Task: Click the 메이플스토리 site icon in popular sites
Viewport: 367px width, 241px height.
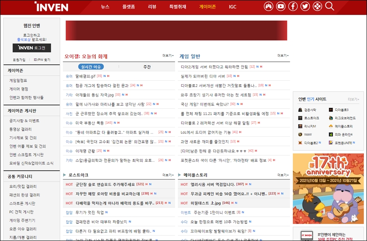Action: 331,126
